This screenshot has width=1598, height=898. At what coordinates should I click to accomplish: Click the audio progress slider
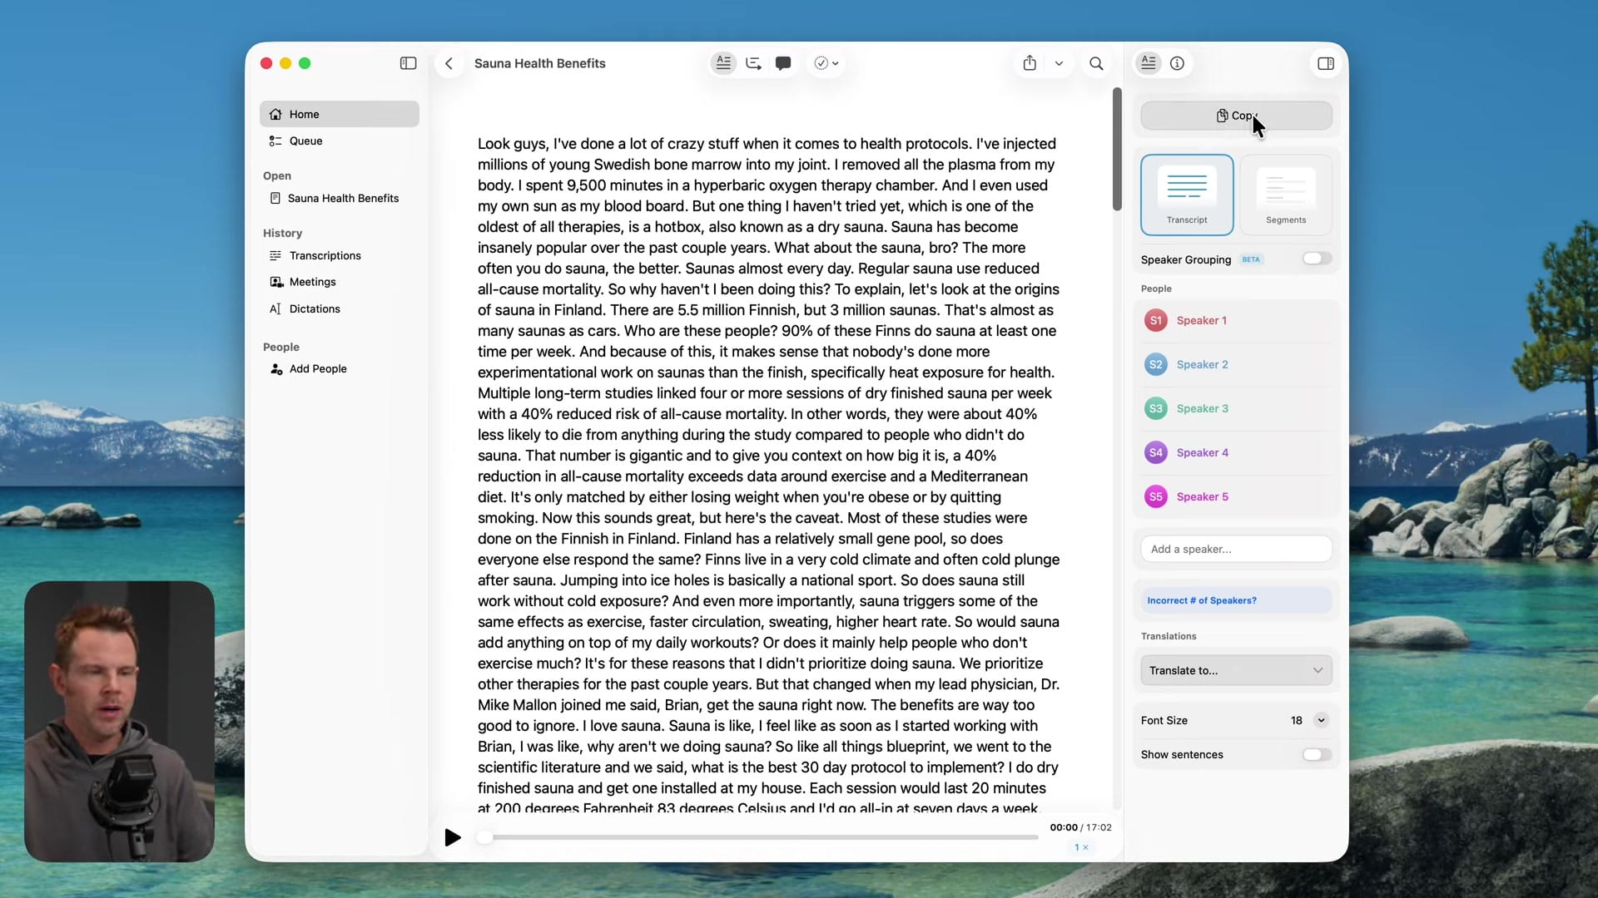759,837
